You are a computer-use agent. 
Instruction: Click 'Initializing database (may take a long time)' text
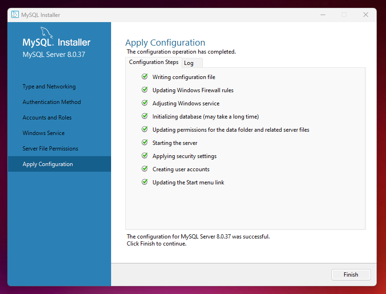click(x=206, y=117)
